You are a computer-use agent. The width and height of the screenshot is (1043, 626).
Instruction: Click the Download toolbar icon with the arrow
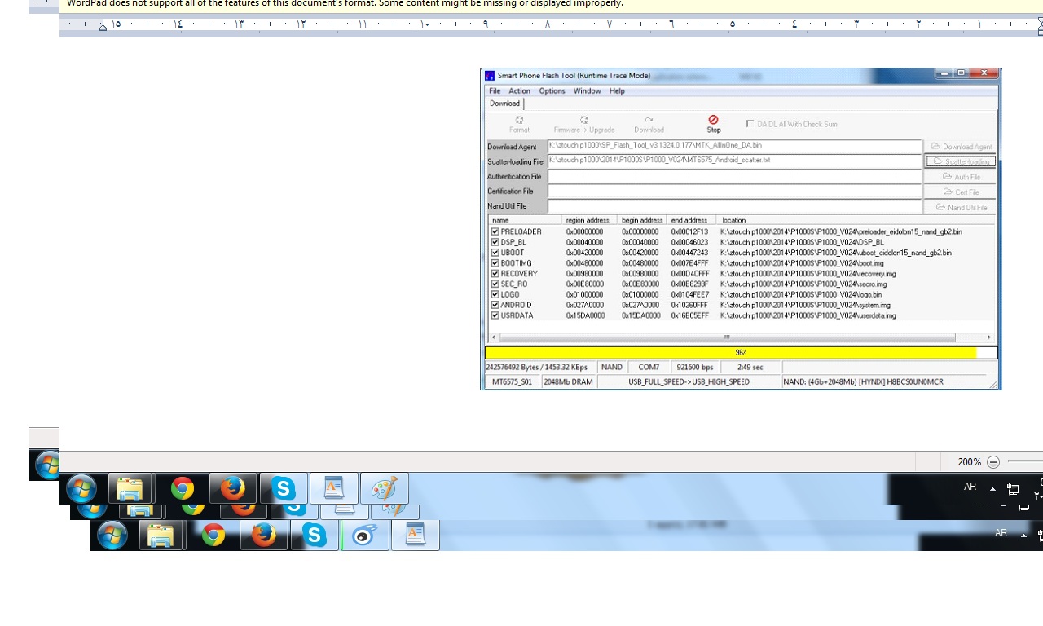click(x=649, y=120)
